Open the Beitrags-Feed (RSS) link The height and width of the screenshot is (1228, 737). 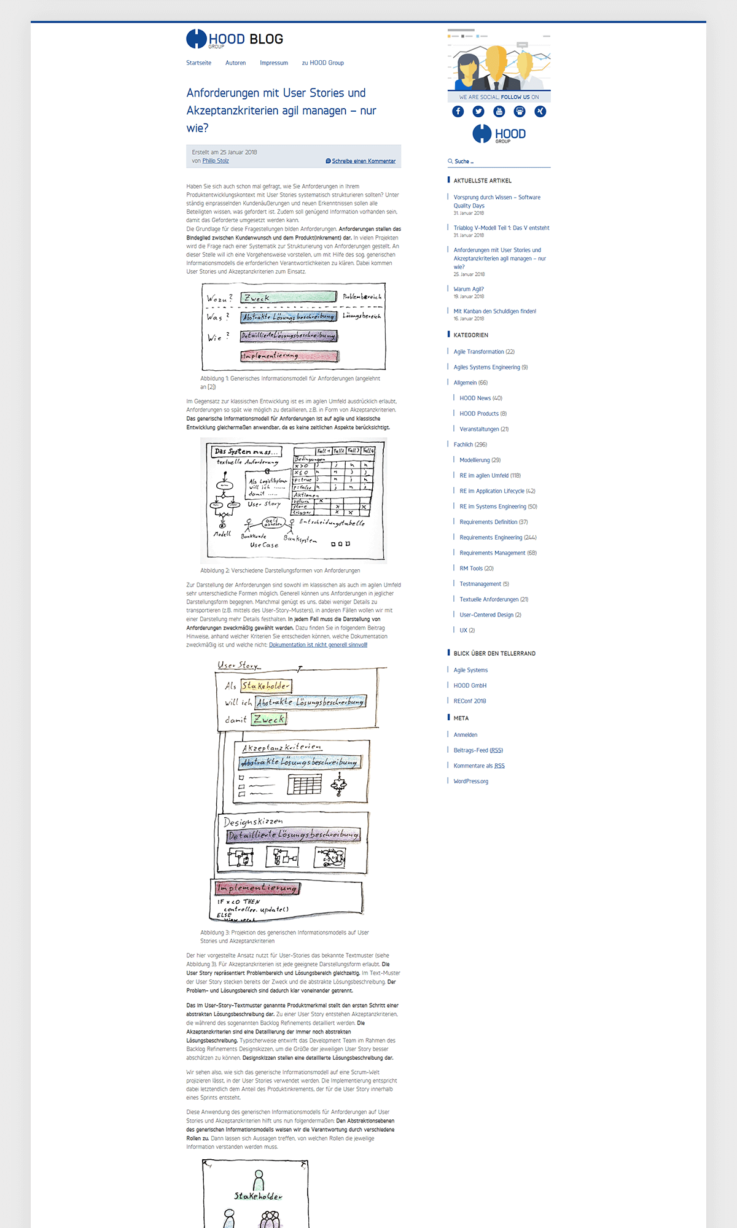(478, 750)
